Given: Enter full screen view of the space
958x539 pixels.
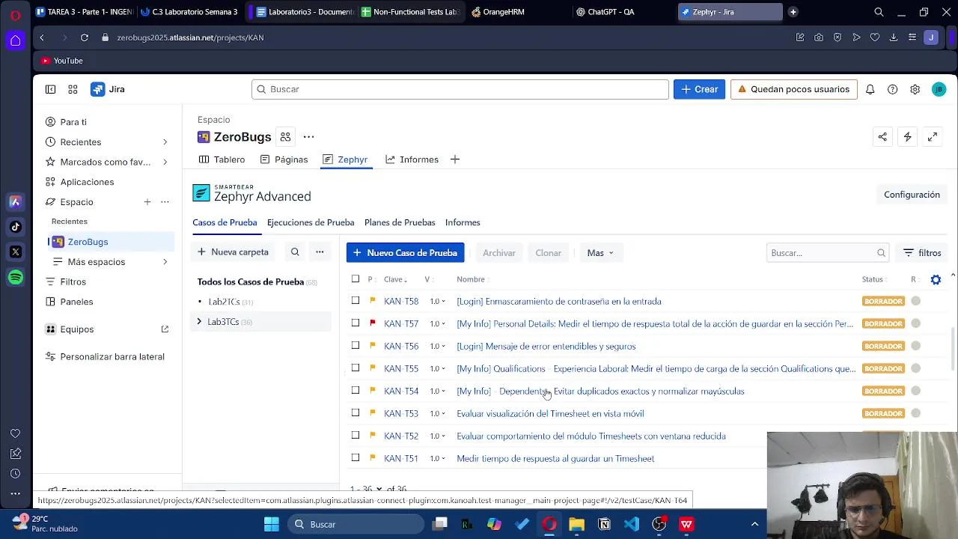Looking at the screenshot, I should 933,137.
